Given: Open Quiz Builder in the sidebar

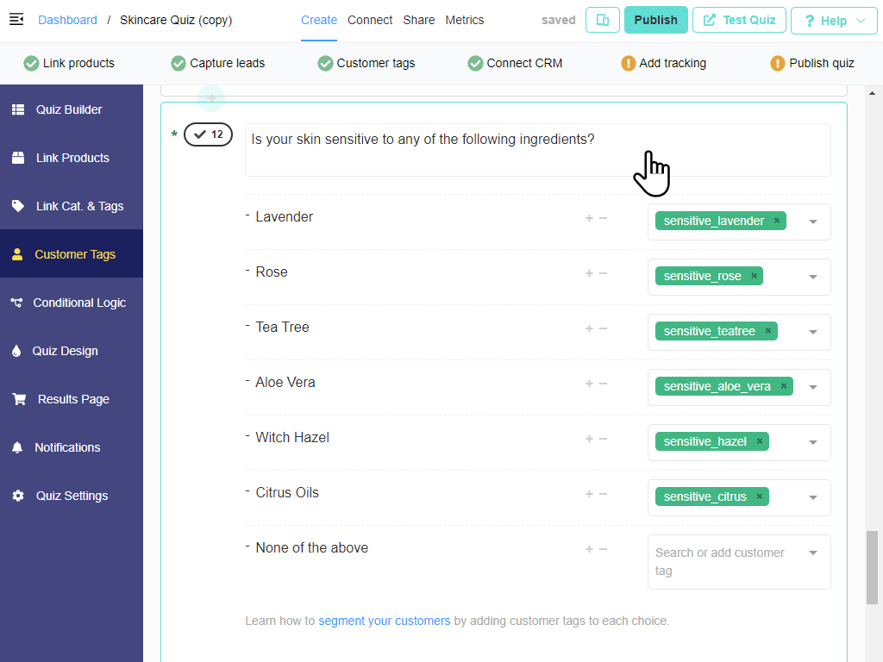Looking at the screenshot, I should coord(72,109).
